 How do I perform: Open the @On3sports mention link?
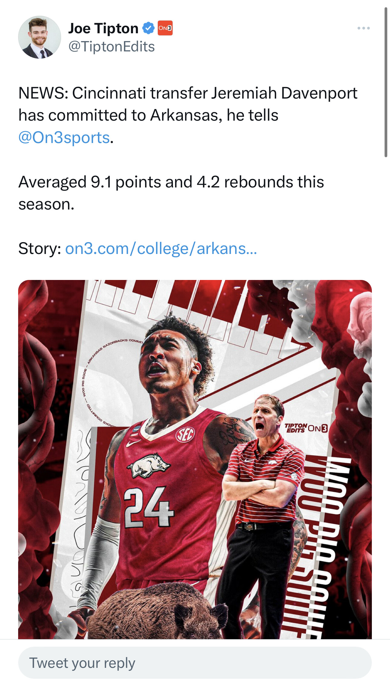click(x=64, y=138)
